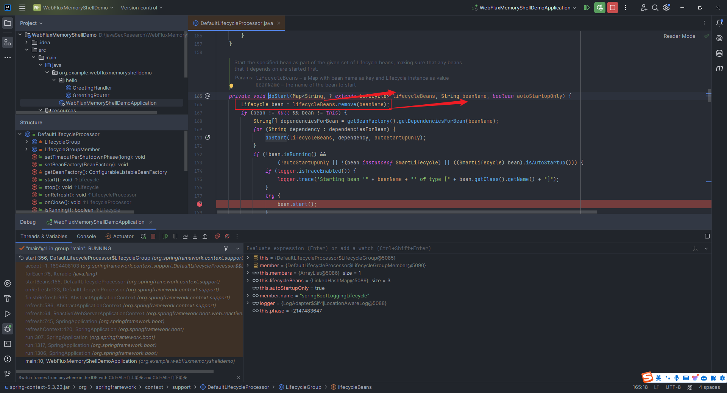Screen dimensions: 727x393
Task: Resume program in debug toolbar
Action: [165, 236]
